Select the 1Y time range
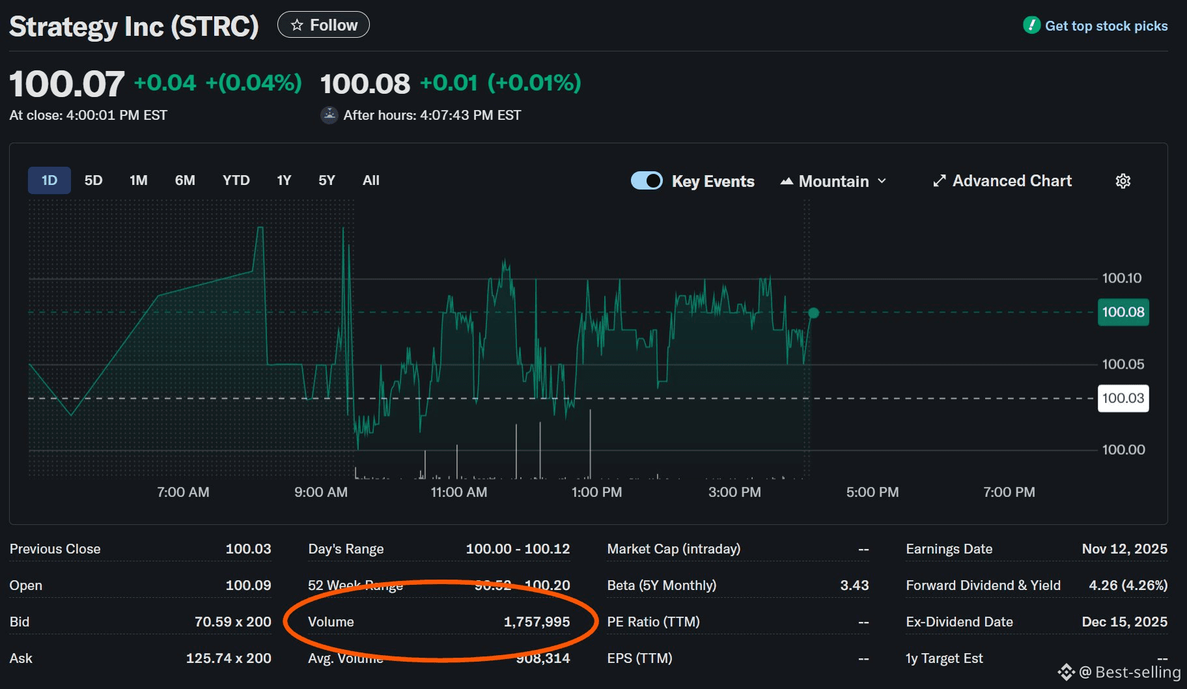 (284, 180)
